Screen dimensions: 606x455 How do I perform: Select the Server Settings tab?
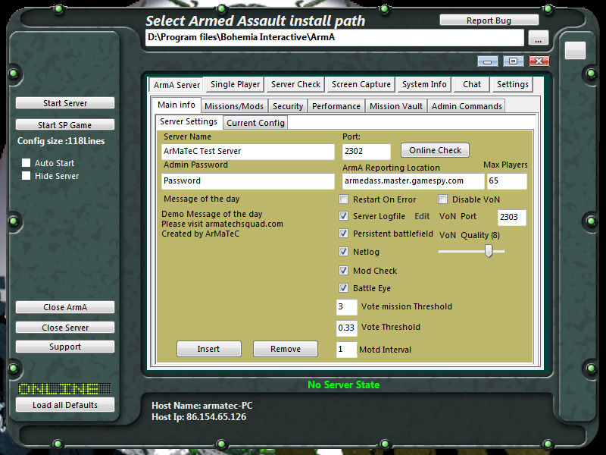[x=189, y=121]
